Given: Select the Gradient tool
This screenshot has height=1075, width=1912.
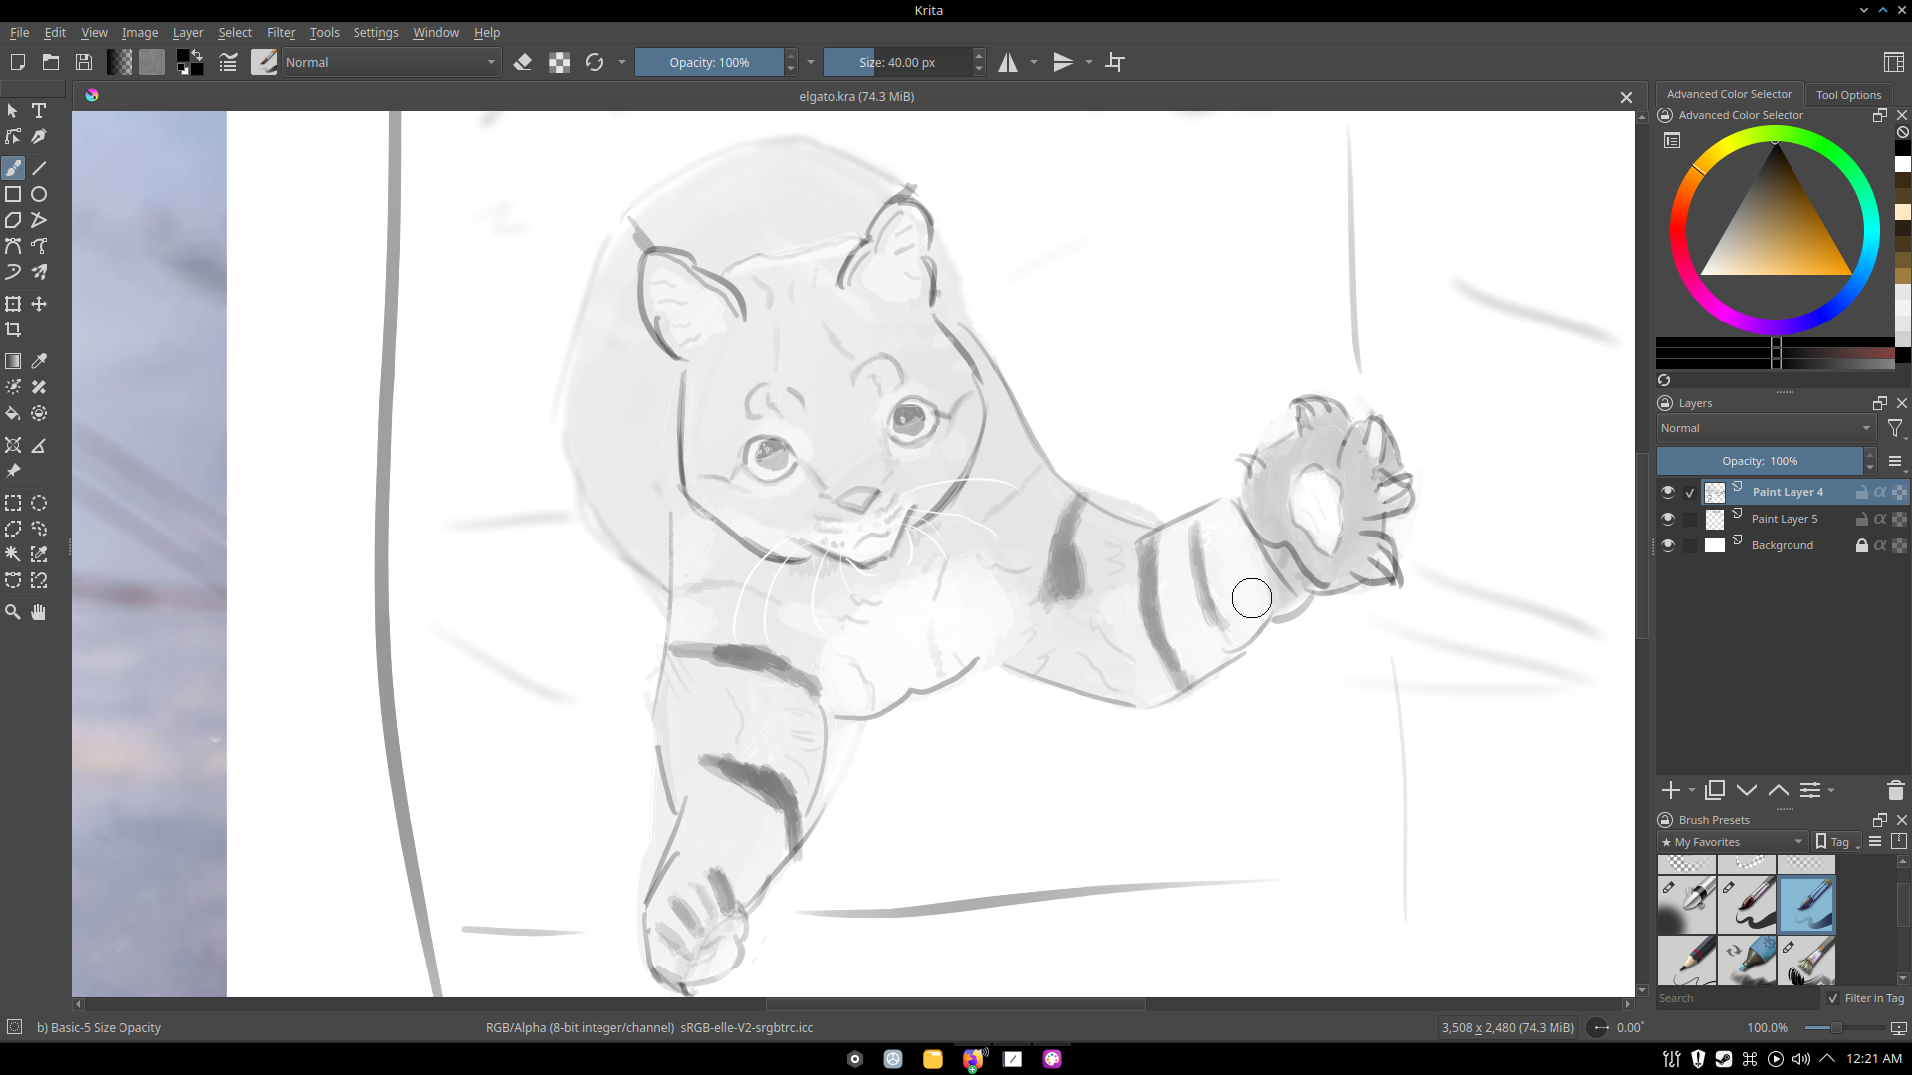Looking at the screenshot, I should pyautogui.click(x=13, y=361).
